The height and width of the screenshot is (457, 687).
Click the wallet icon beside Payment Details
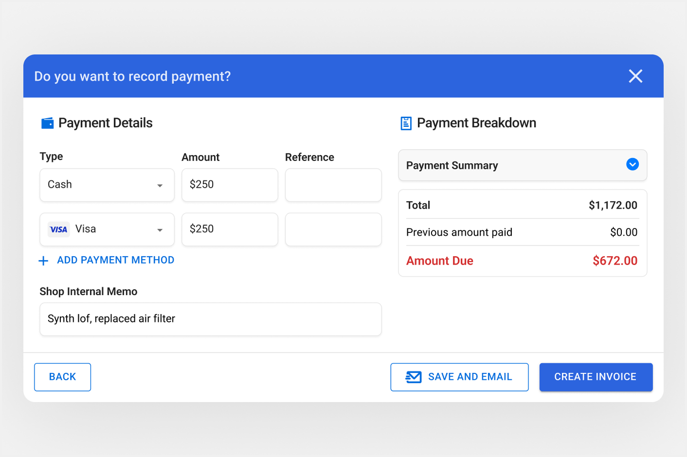coord(47,123)
